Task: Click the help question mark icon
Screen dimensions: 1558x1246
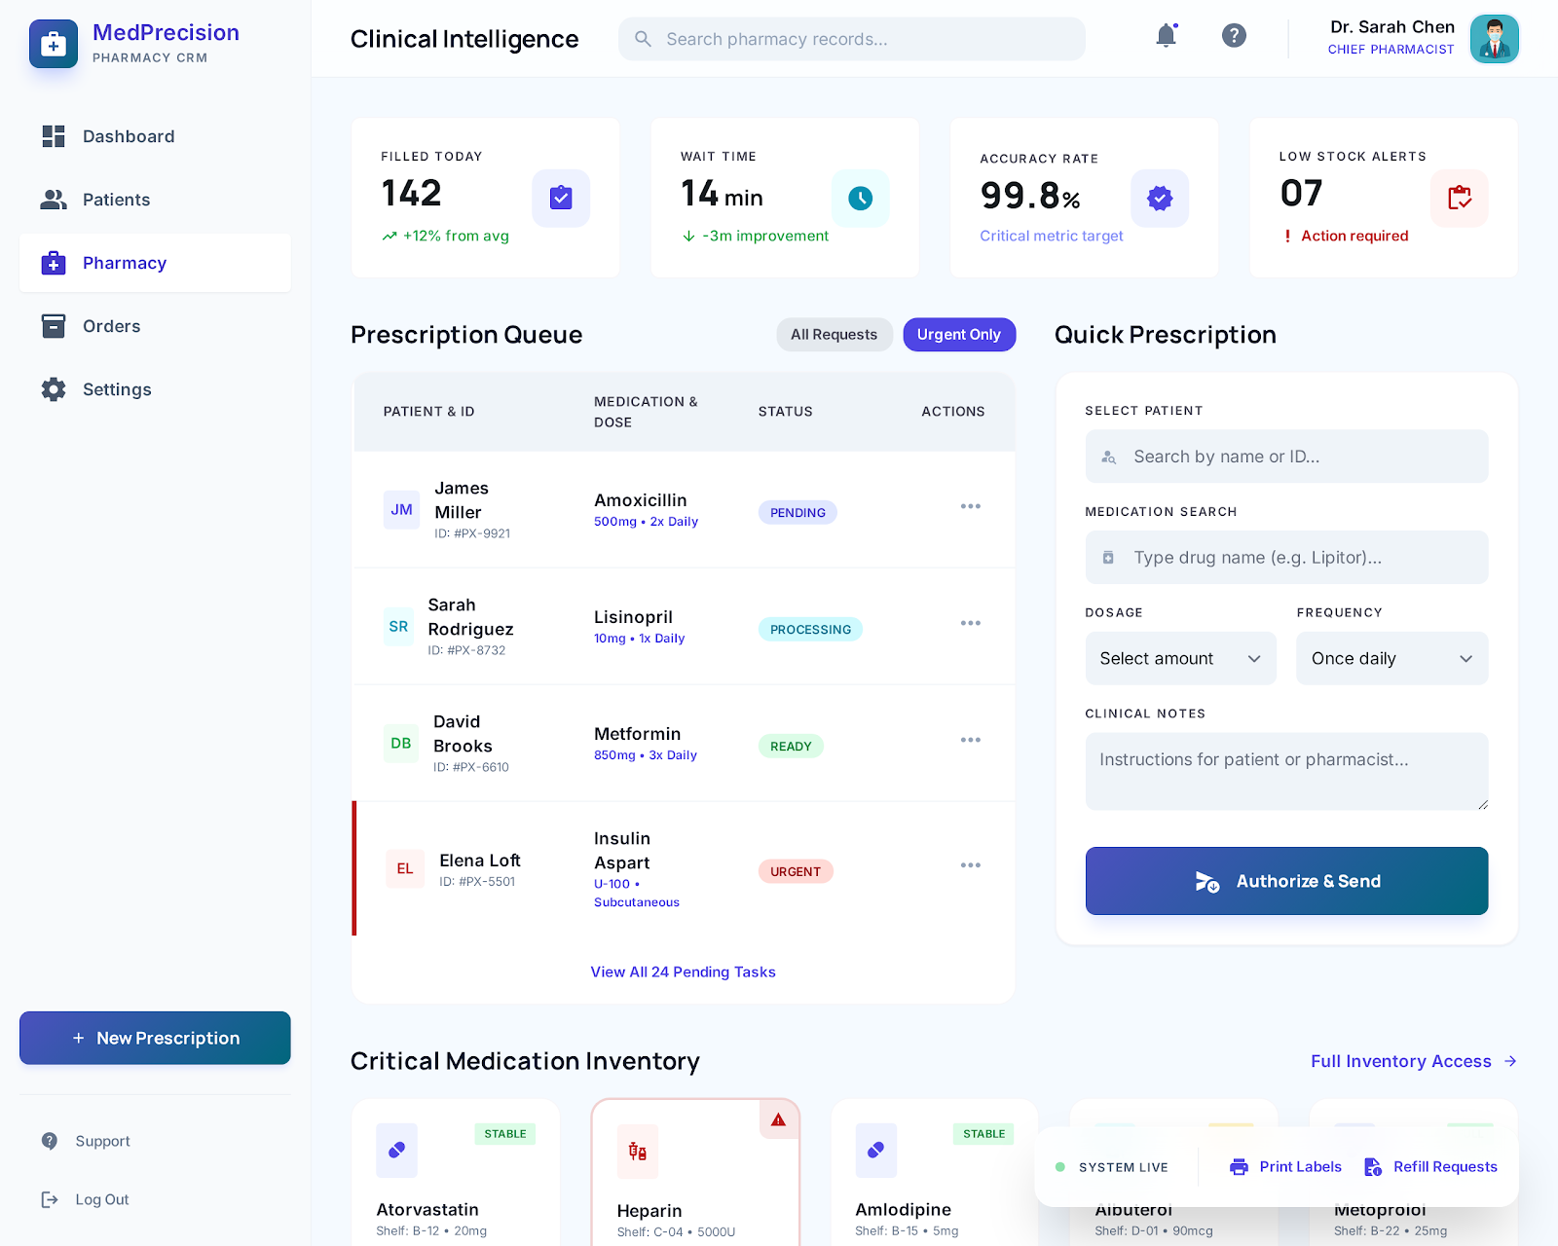Action: [1234, 35]
